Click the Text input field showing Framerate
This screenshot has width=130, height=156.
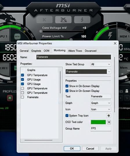pos(101,96)
